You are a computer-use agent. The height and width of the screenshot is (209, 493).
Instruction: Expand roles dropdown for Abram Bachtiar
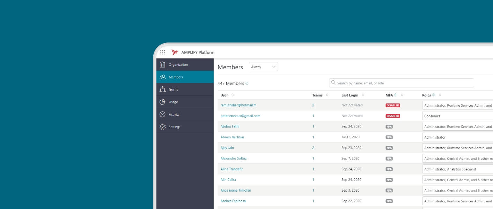click(457, 137)
